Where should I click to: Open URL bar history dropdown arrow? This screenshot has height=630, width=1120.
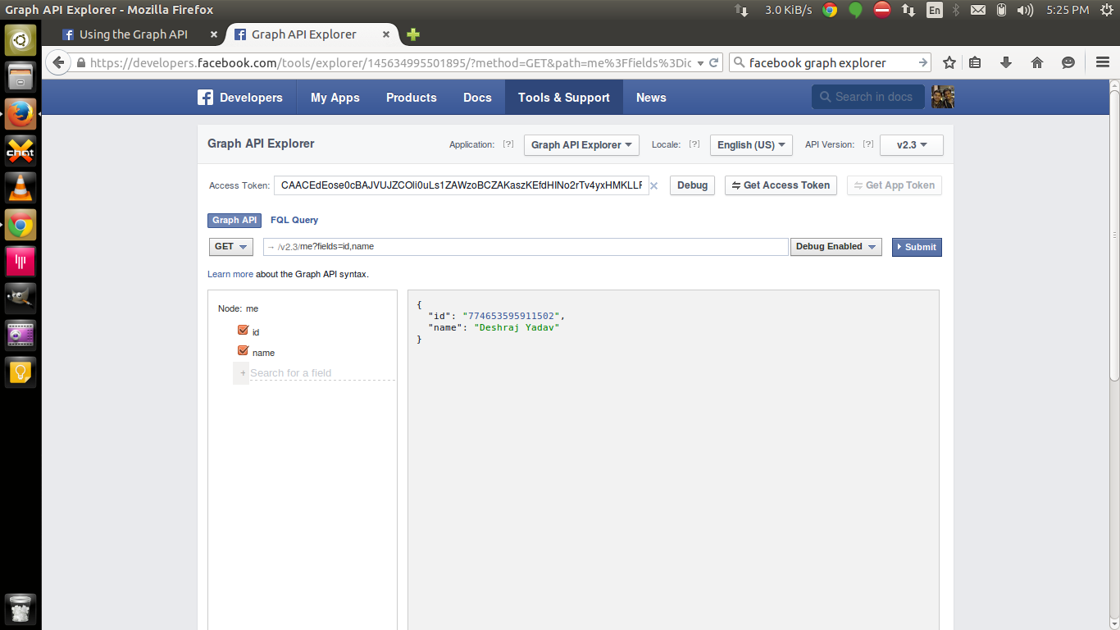click(700, 63)
